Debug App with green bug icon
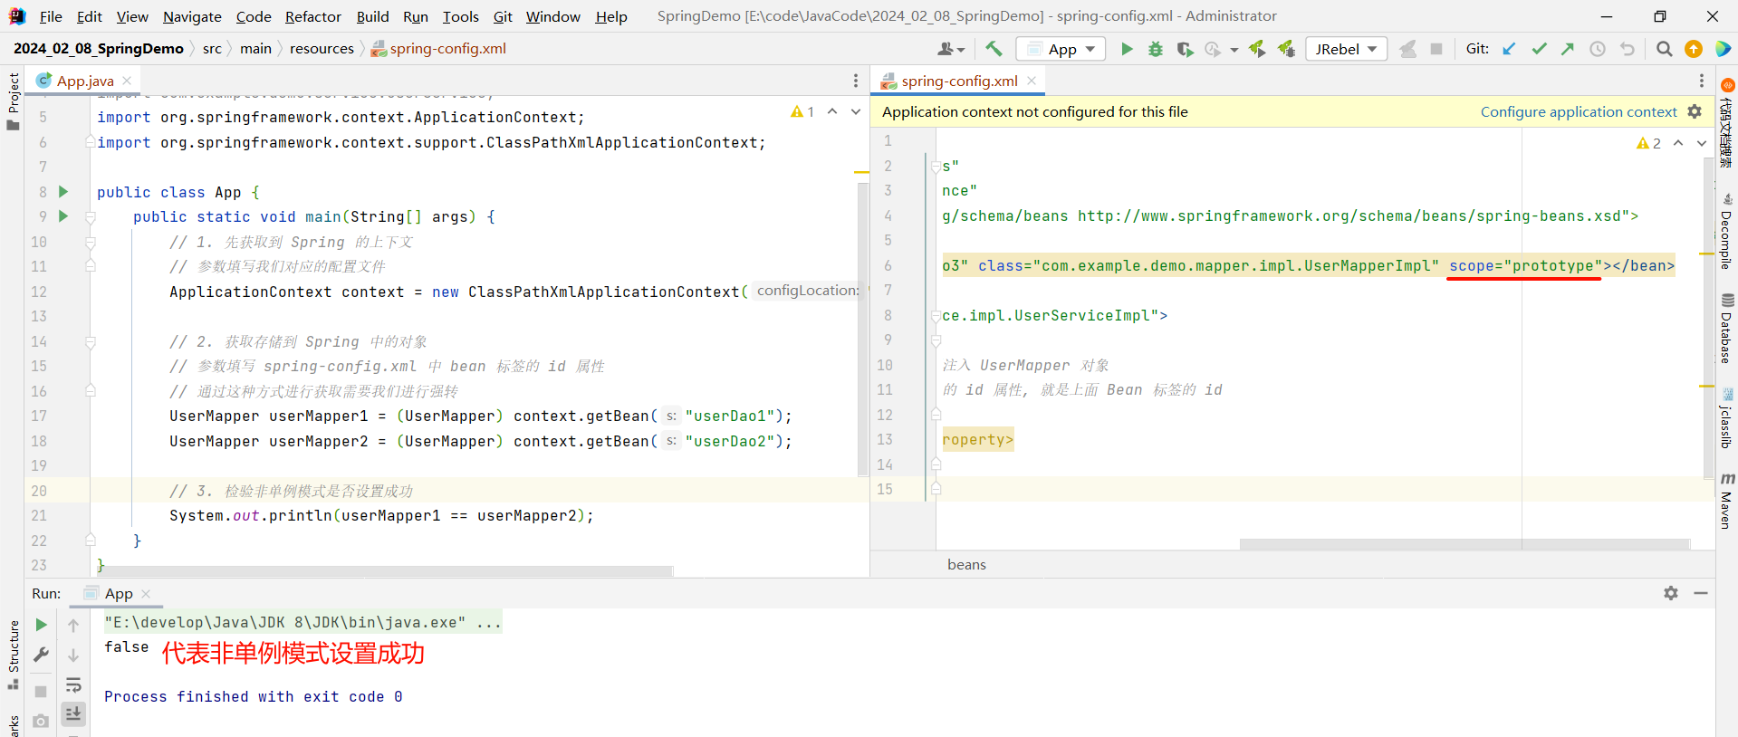This screenshot has width=1738, height=737. [1156, 49]
